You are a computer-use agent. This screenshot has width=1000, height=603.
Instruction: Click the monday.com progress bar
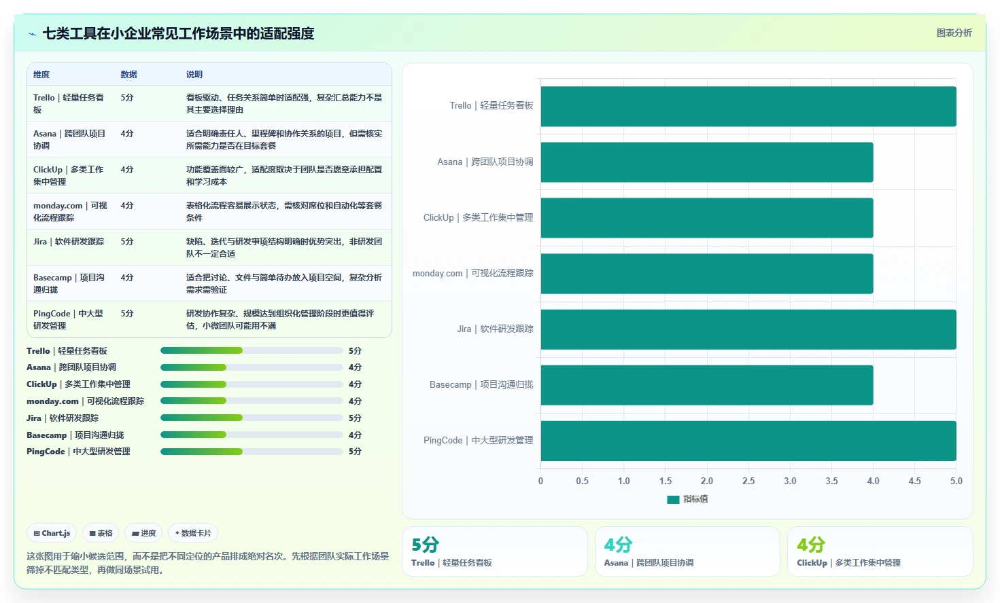coord(252,401)
